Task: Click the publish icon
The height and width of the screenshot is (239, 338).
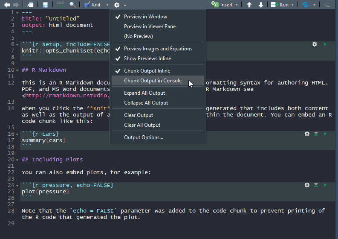Action: click(x=306, y=5)
